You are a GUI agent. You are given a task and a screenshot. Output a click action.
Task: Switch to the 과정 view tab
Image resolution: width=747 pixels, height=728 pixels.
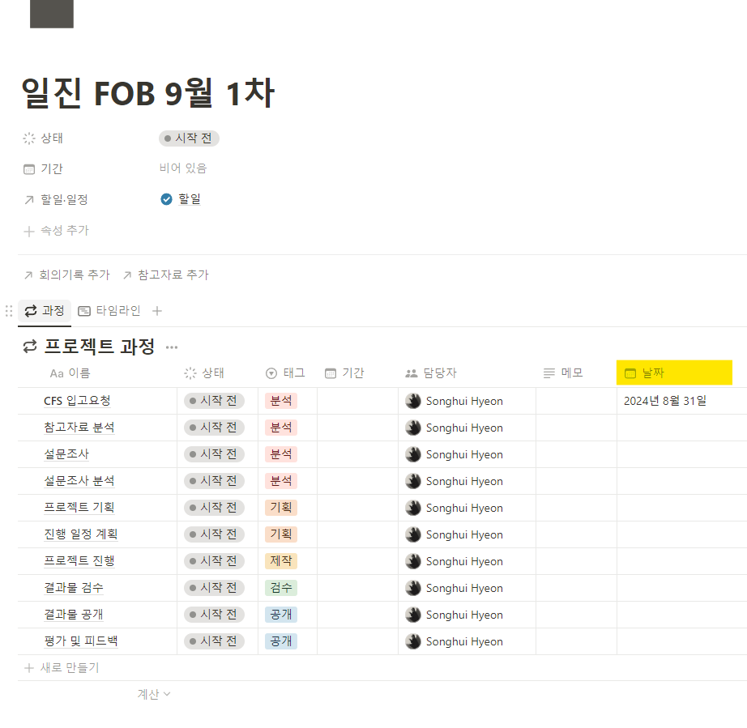tap(45, 311)
